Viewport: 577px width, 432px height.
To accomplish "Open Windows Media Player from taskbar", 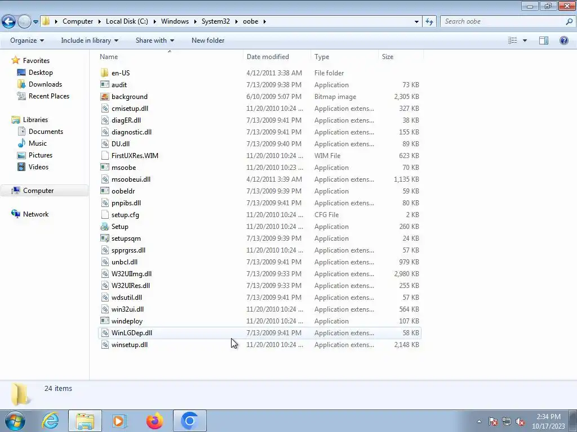I will (x=119, y=421).
